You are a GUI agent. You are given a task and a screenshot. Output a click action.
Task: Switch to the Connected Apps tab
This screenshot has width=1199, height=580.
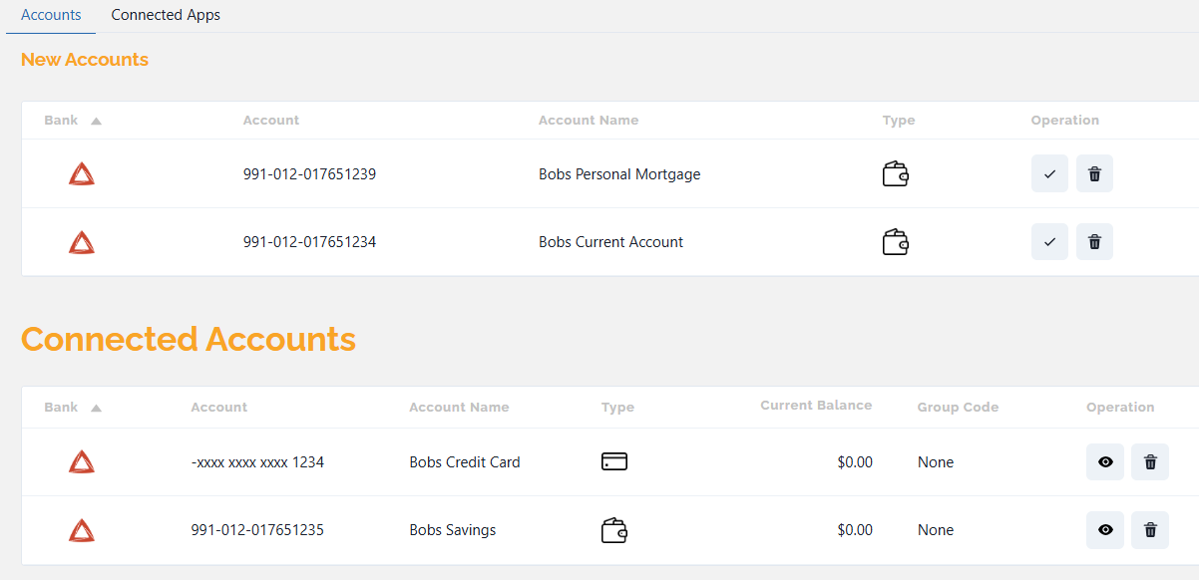[x=166, y=15]
